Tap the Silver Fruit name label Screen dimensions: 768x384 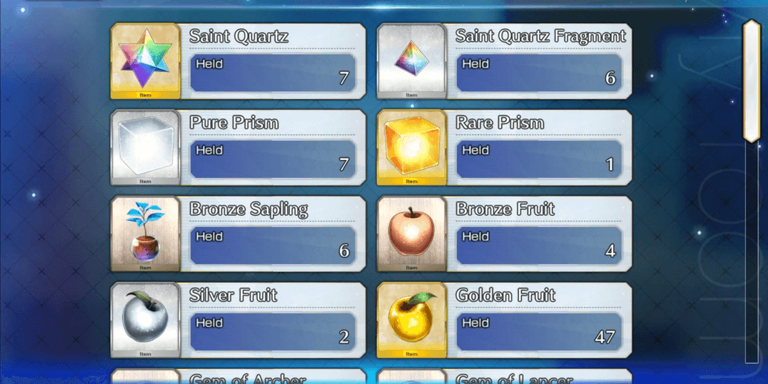click(x=233, y=295)
